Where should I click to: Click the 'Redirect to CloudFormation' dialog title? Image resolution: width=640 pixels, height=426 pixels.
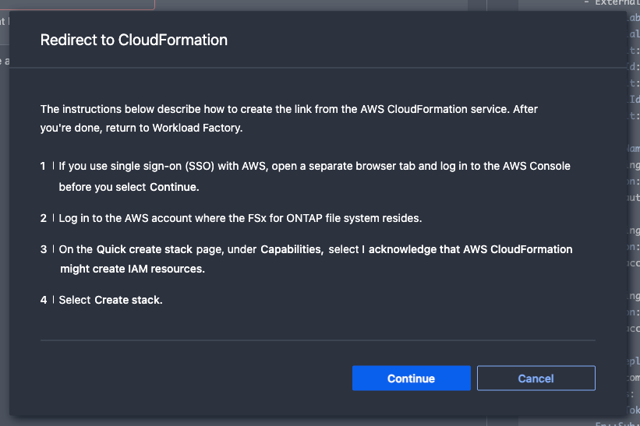tap(134, 40)
